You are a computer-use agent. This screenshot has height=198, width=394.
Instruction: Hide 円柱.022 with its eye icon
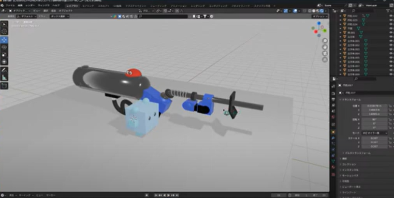391,16
